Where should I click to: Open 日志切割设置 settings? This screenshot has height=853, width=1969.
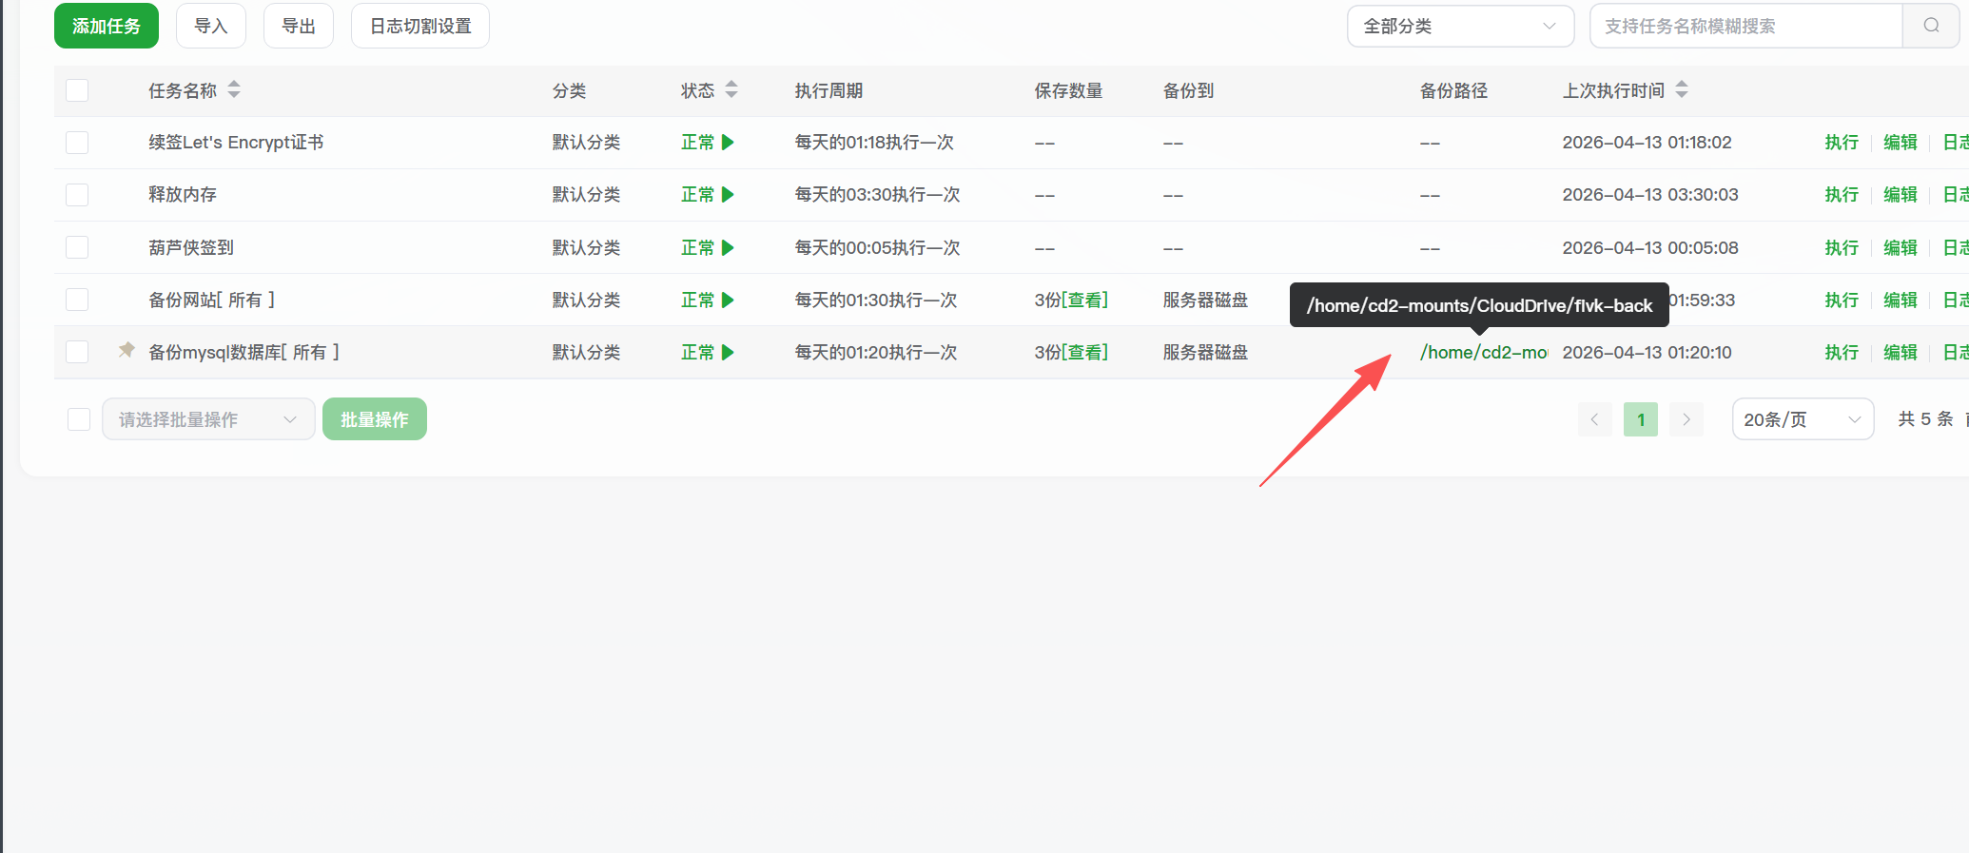pos(419,26)
